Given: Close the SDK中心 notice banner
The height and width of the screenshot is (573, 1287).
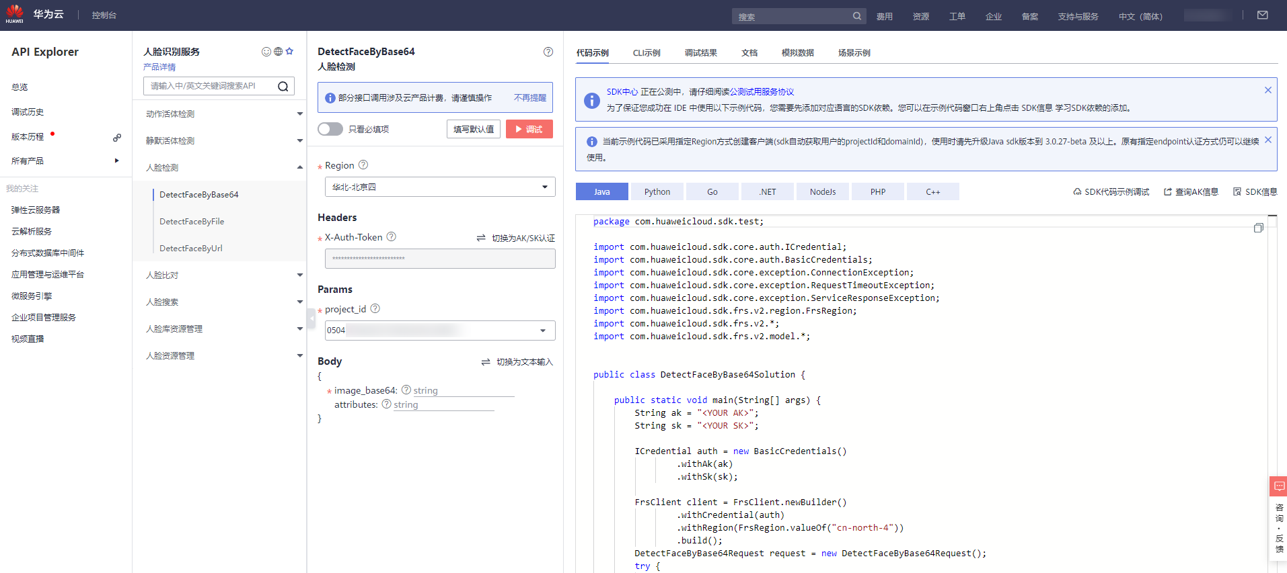Looking at the screenshot, I should (x=1267, y=90).
